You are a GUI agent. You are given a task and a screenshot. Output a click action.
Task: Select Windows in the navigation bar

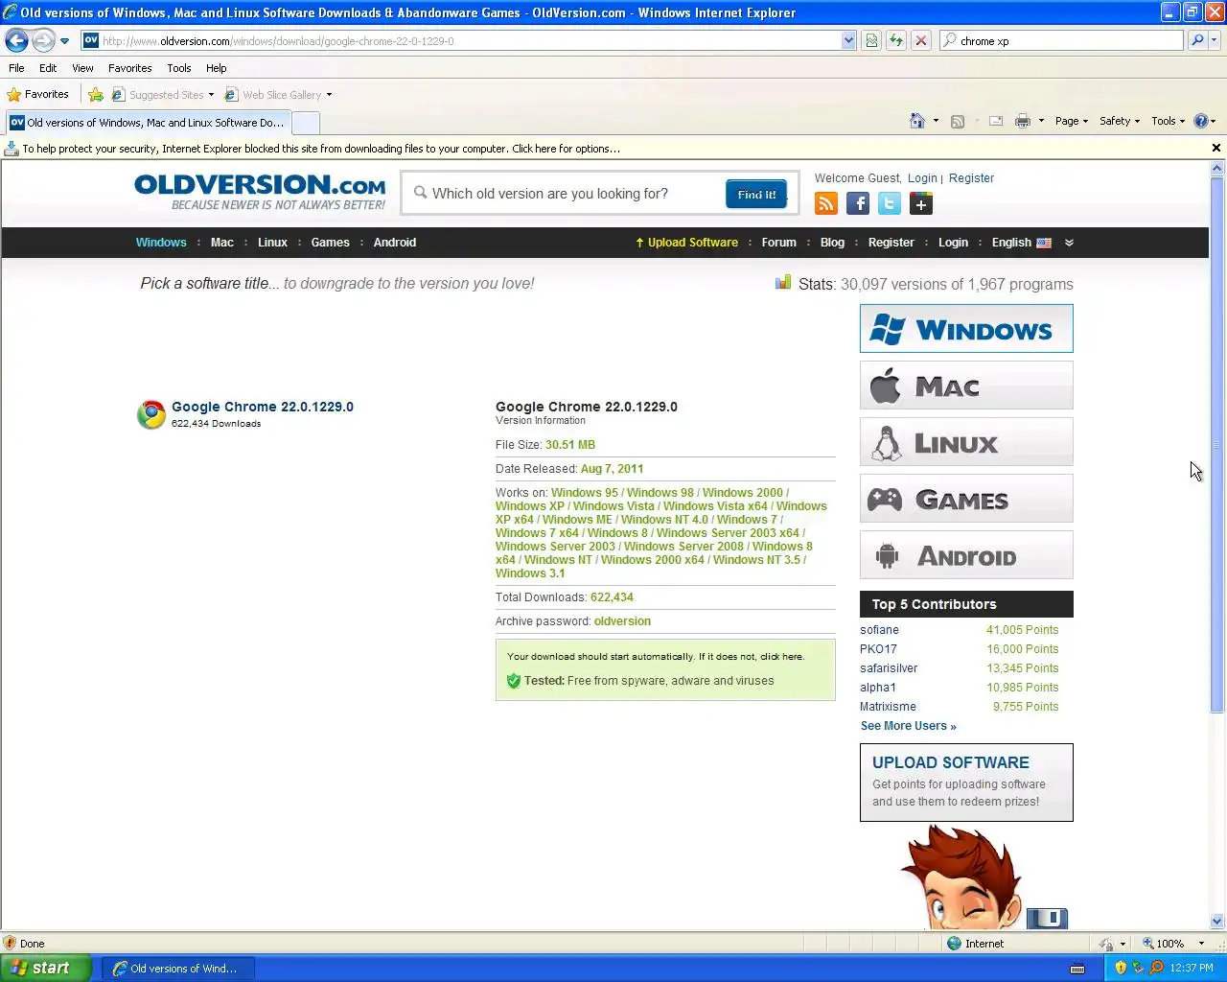pyautogui.click(x=161, y=243)
